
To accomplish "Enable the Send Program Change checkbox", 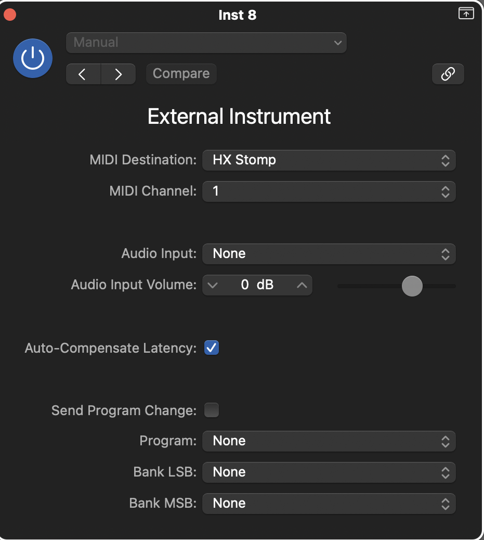I will point(212,410).
